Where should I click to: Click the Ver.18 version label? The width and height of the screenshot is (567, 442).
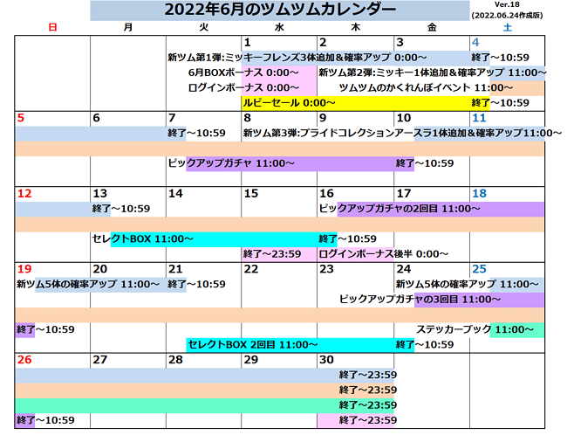point(506,5)
